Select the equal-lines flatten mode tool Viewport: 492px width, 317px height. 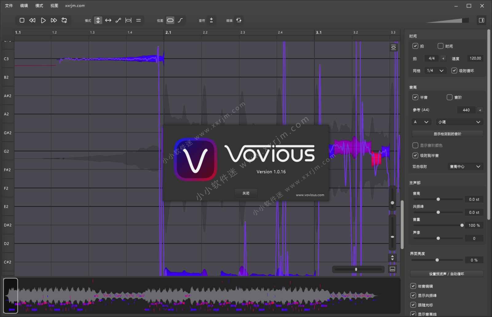139,20
